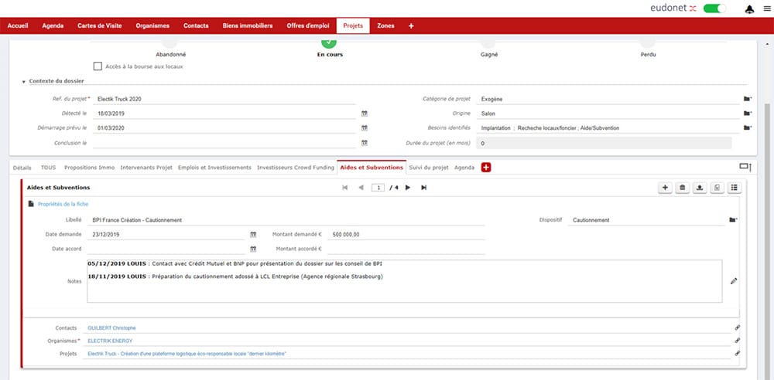Switch to Propositions Immo sub-tab

click(x=89, y=168)
